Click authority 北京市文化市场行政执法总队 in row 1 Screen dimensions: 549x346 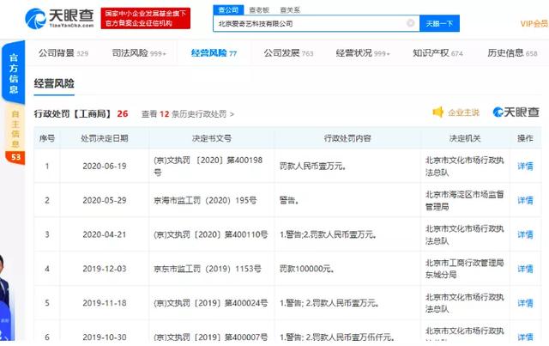click(x=465, y=167)
